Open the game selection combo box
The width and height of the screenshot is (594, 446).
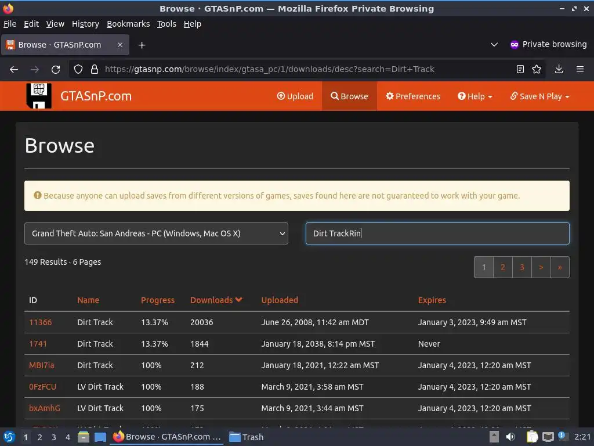(x=156, y=233)
